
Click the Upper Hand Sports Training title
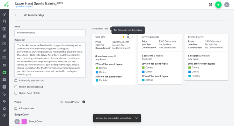pos(36,3)
